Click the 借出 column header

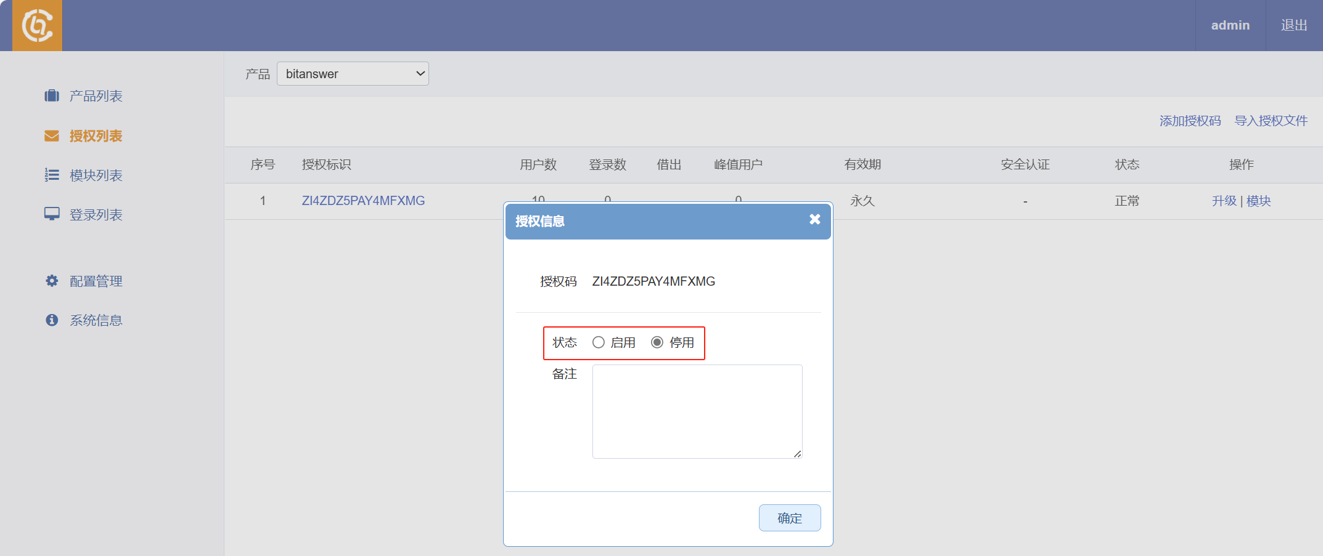669,164
